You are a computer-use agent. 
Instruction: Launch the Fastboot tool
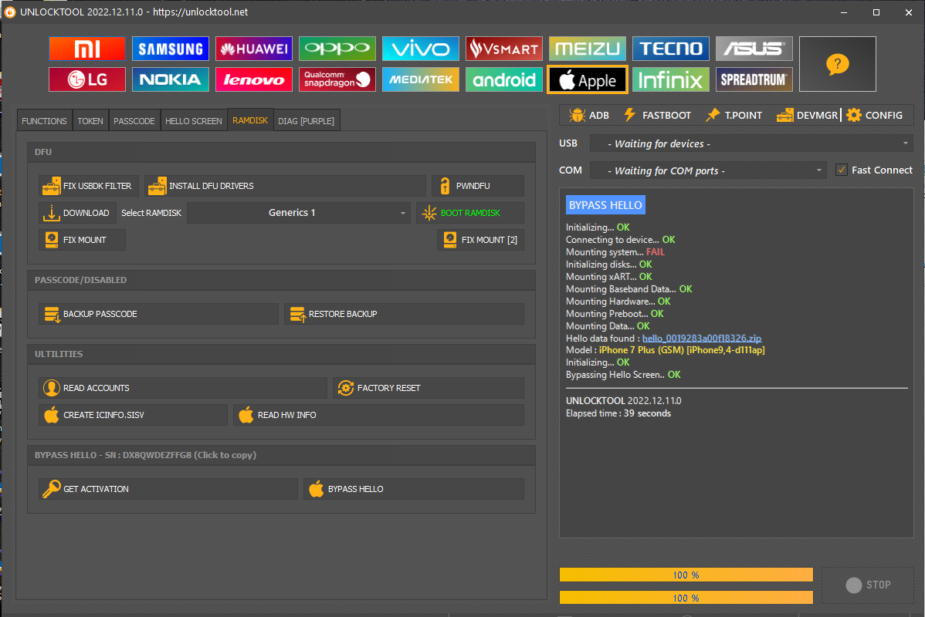click(657, 116)
